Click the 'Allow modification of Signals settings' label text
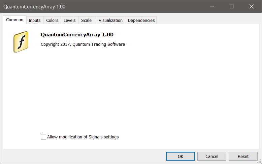Viewport: 262px width, 164px height. (x=83, y=137)
